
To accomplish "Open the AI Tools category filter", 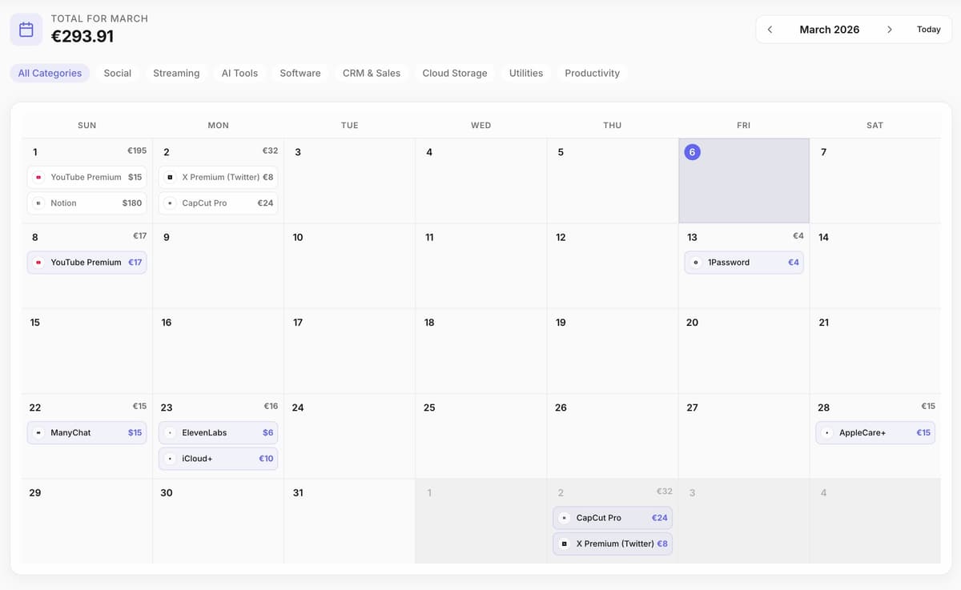I will tap(239, 73).
